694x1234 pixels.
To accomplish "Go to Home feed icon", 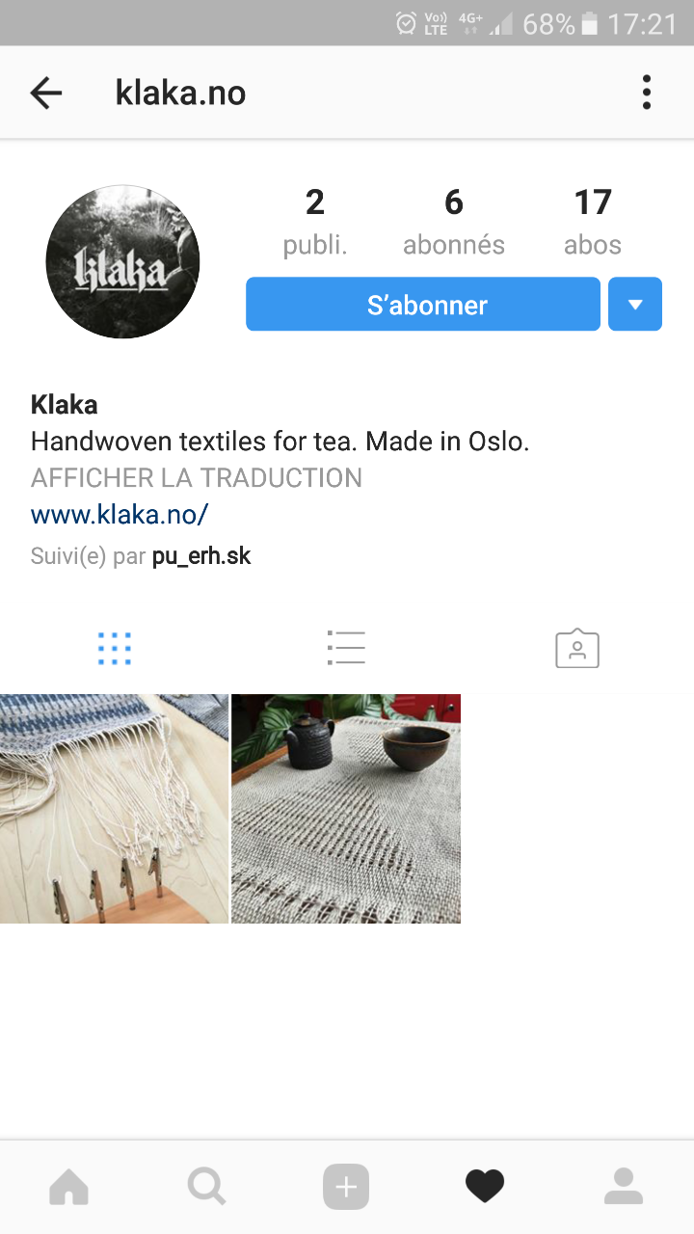I will click(68, 1187).
